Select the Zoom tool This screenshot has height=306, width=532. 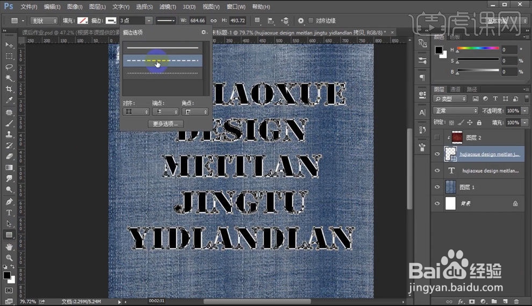click(x=9, y=258)
